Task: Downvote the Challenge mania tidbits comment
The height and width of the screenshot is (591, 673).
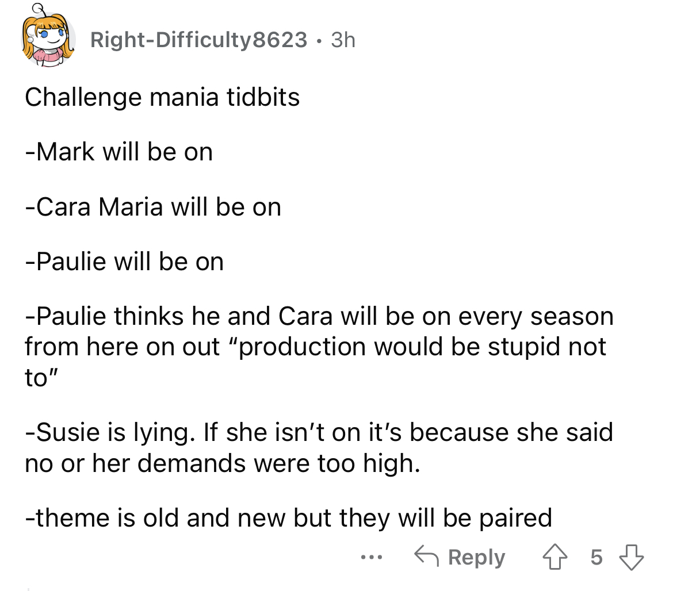Action: (631, 557)
